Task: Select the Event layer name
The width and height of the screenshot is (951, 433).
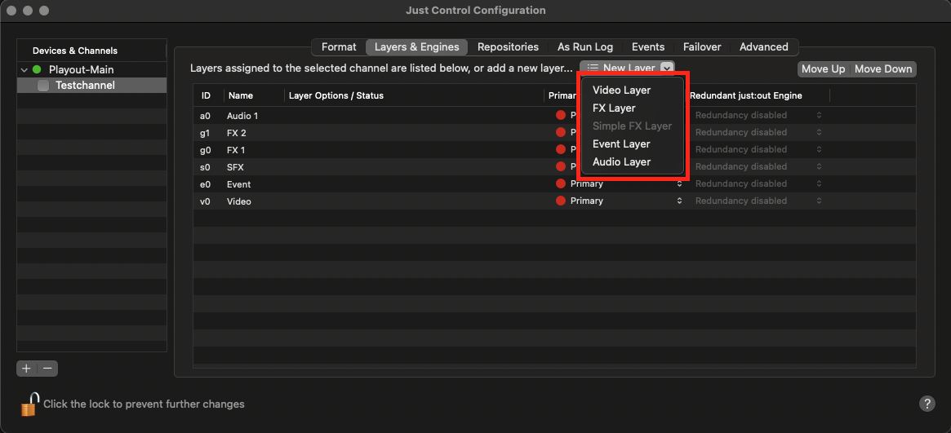Action: (x=239, y=184)
